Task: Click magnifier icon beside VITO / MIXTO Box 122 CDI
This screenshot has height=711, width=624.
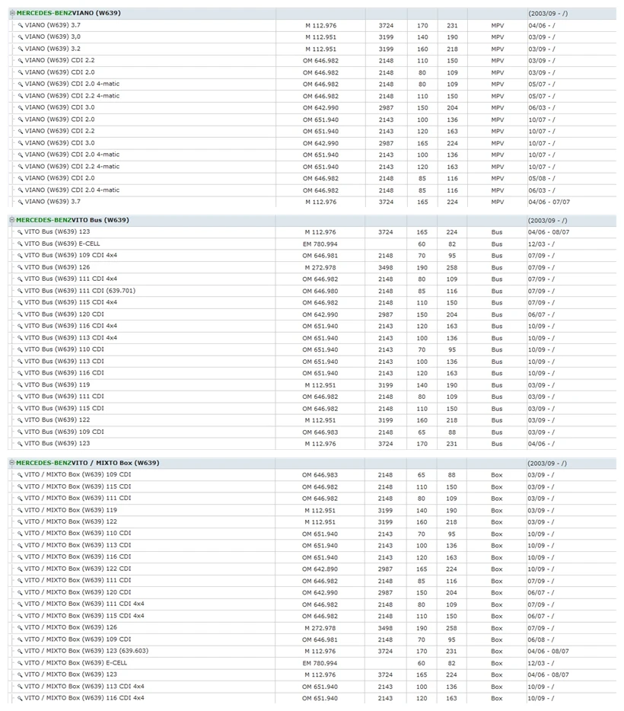Action: tap(20, 569)
